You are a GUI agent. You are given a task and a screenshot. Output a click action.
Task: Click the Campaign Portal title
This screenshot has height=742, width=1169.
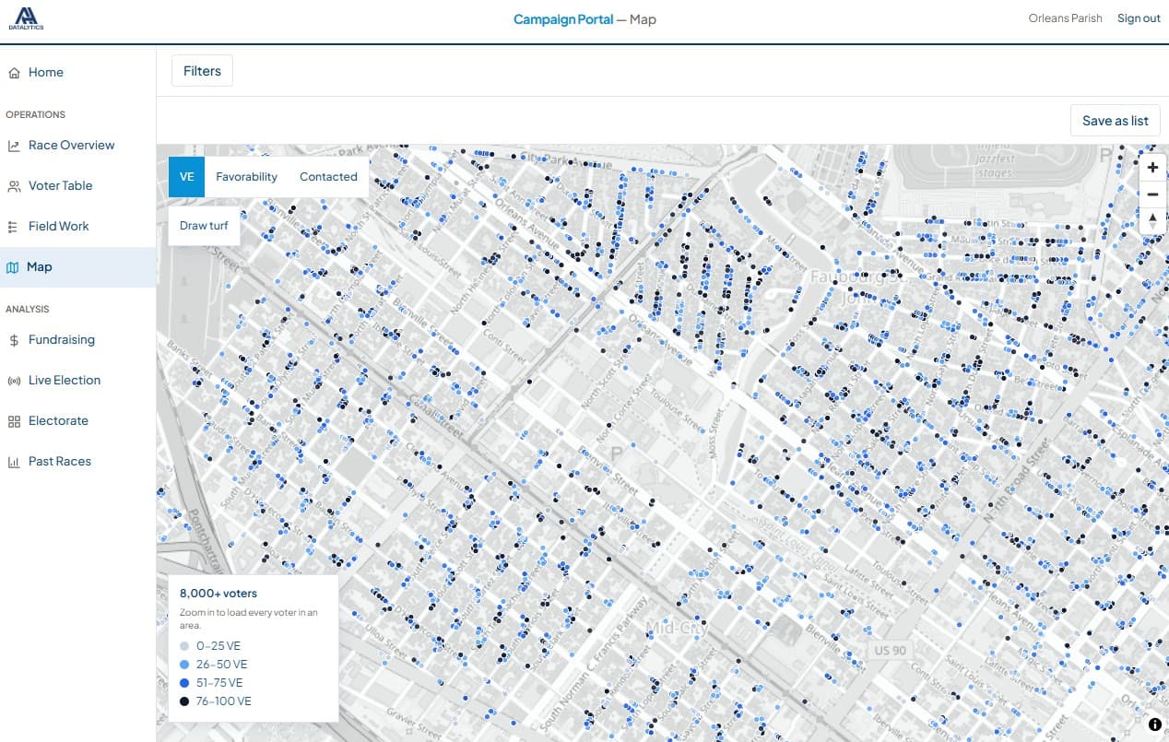tap(562, 19)
